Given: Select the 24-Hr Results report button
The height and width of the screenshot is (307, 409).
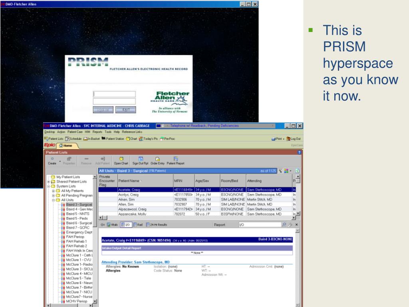Looking at the screenshot, I should (x=157, y=225).
